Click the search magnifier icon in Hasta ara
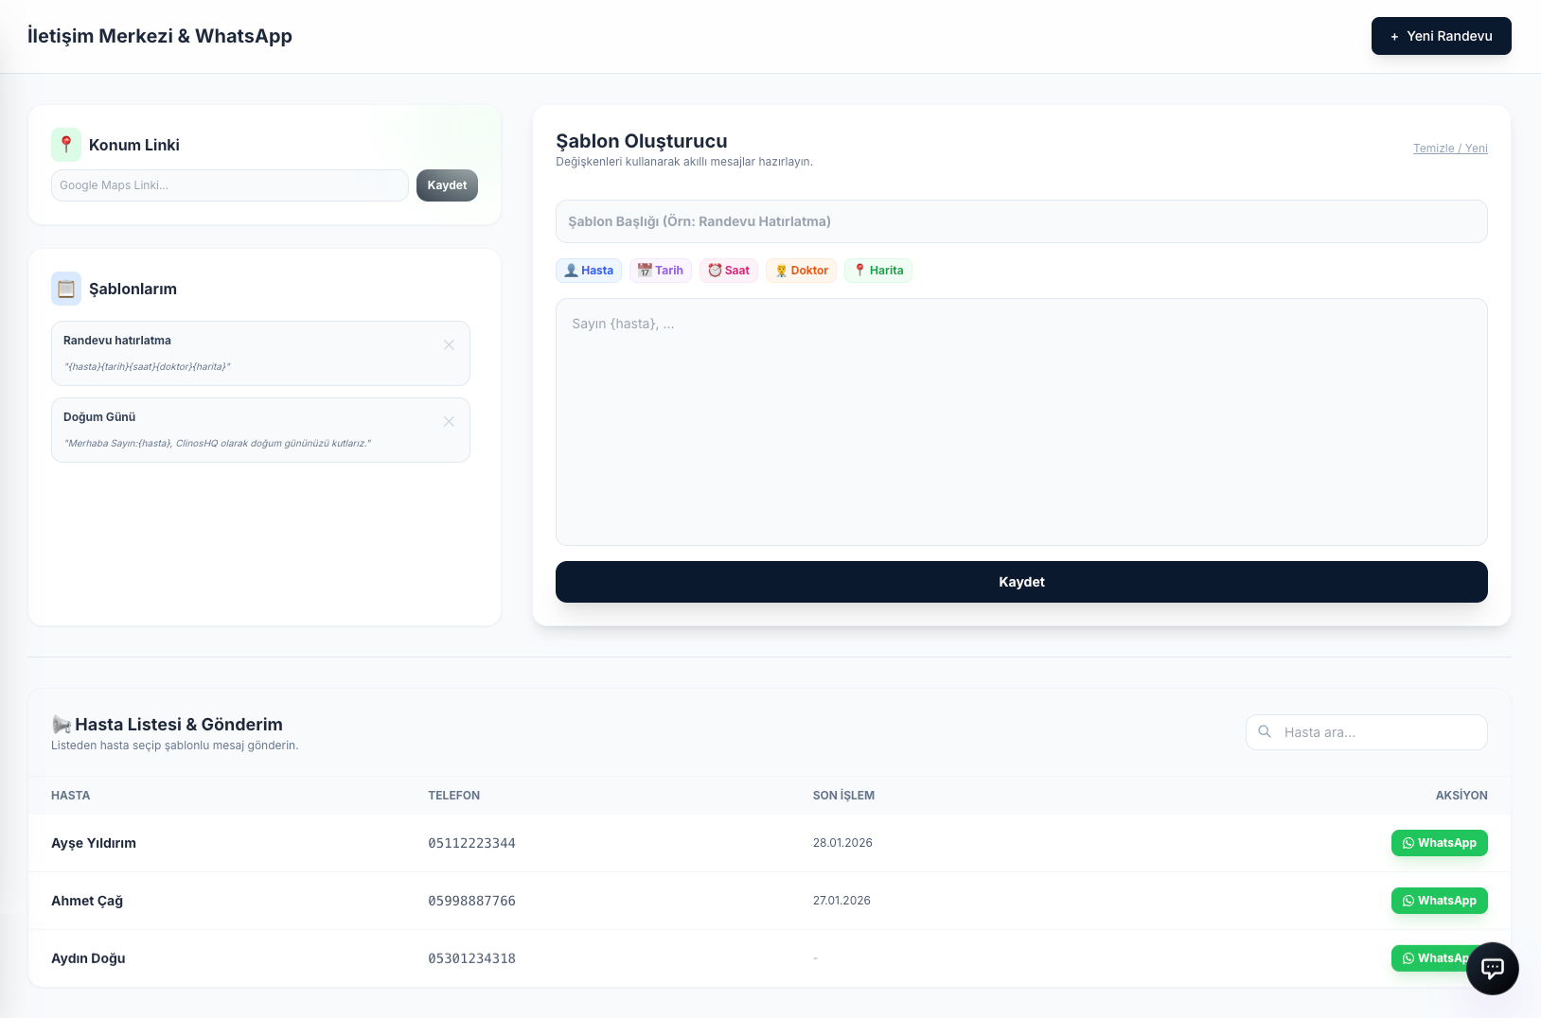 pos(1265,731)
